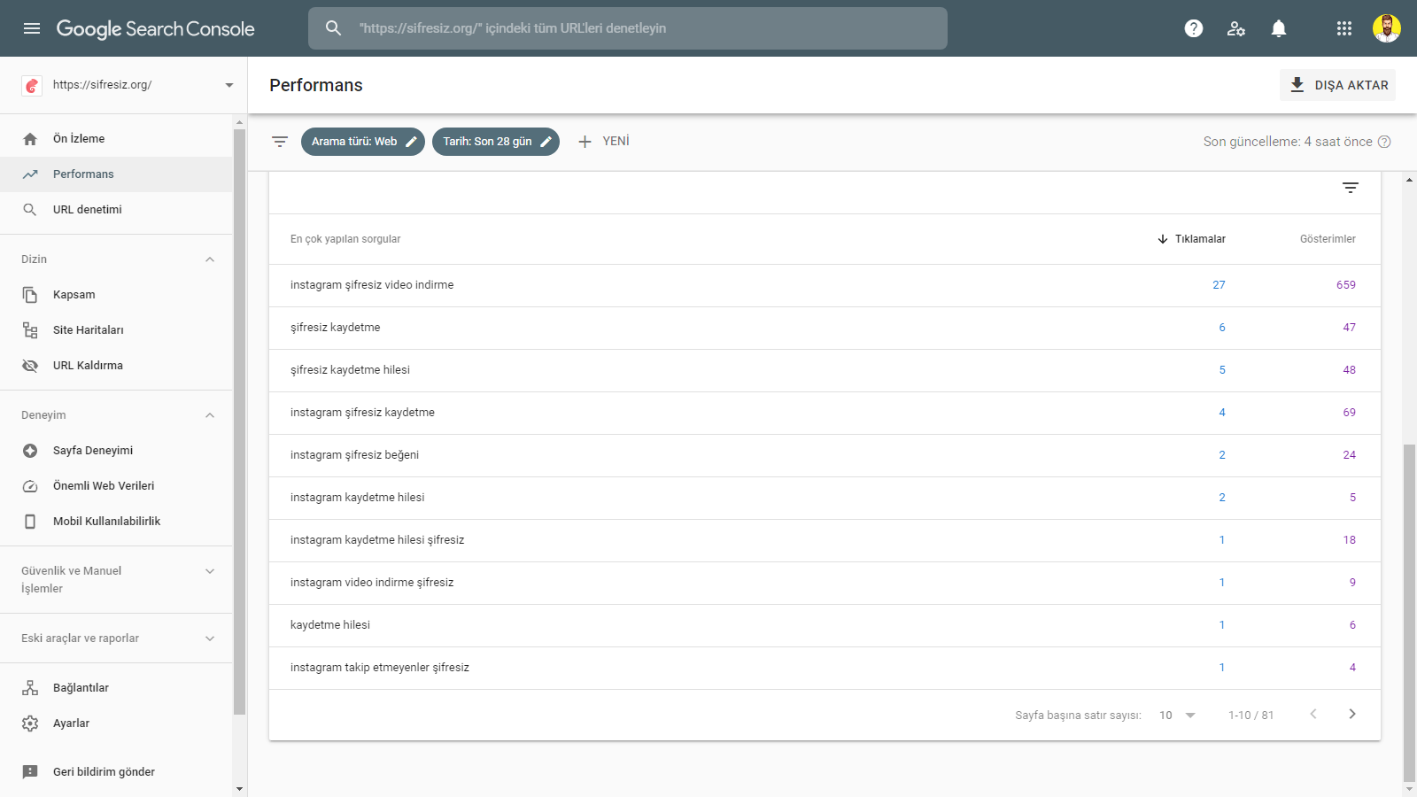
Task: Go to the previous page of queries
Action: click(1313, 715)
